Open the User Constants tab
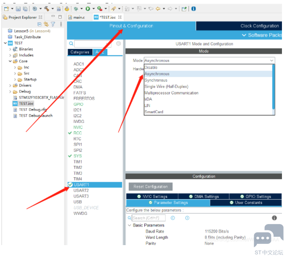The width and height of the screenshot is (287, 259). (x=246, y=203)
